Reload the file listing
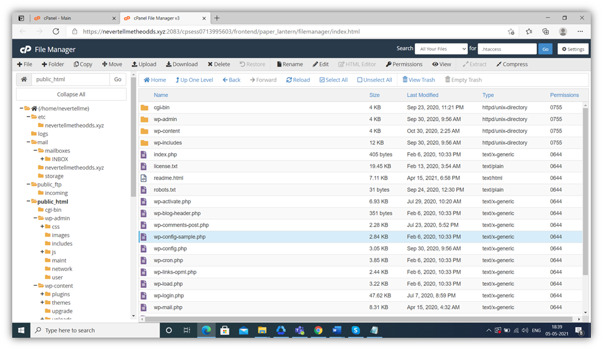Screen dimensions: 603x350 pyautogui.click(x=298, y=79)
